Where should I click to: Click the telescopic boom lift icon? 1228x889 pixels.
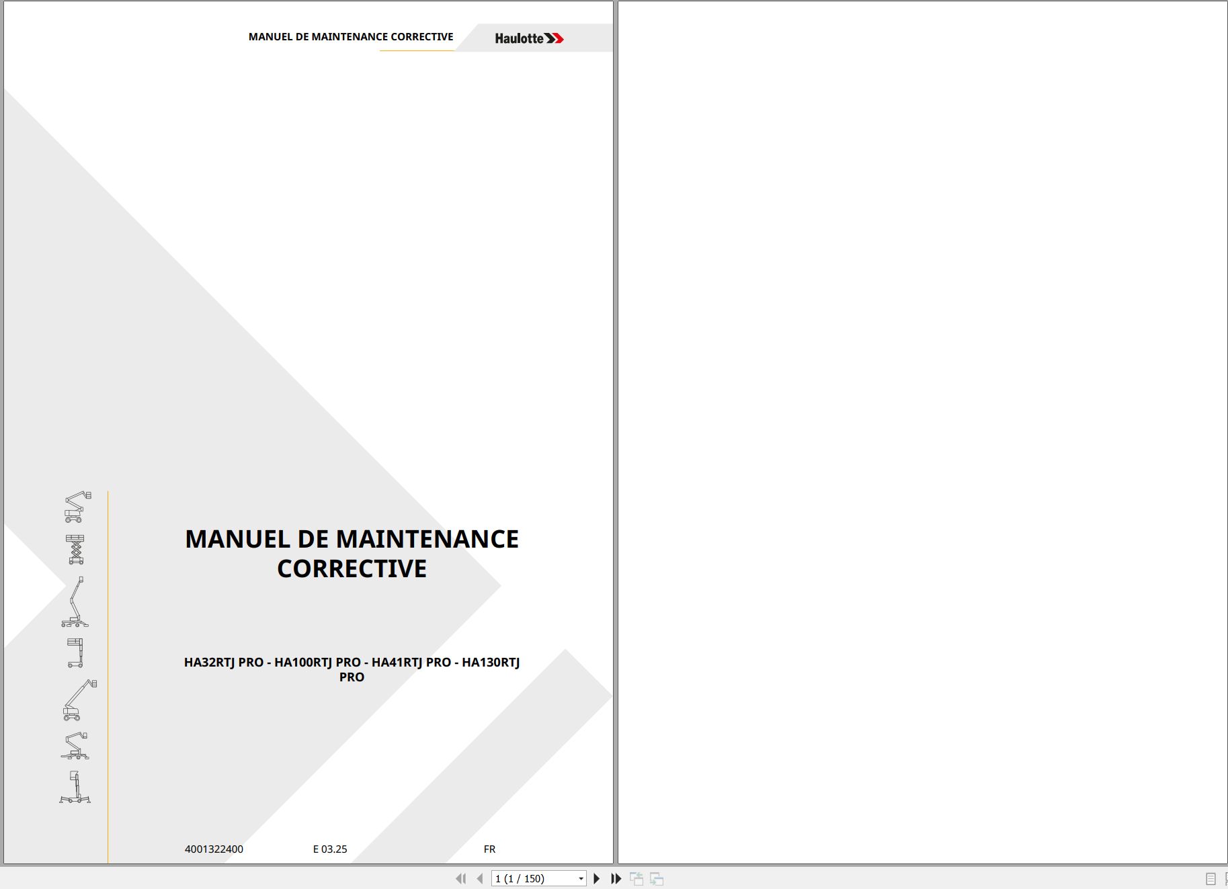pos(80,700)
